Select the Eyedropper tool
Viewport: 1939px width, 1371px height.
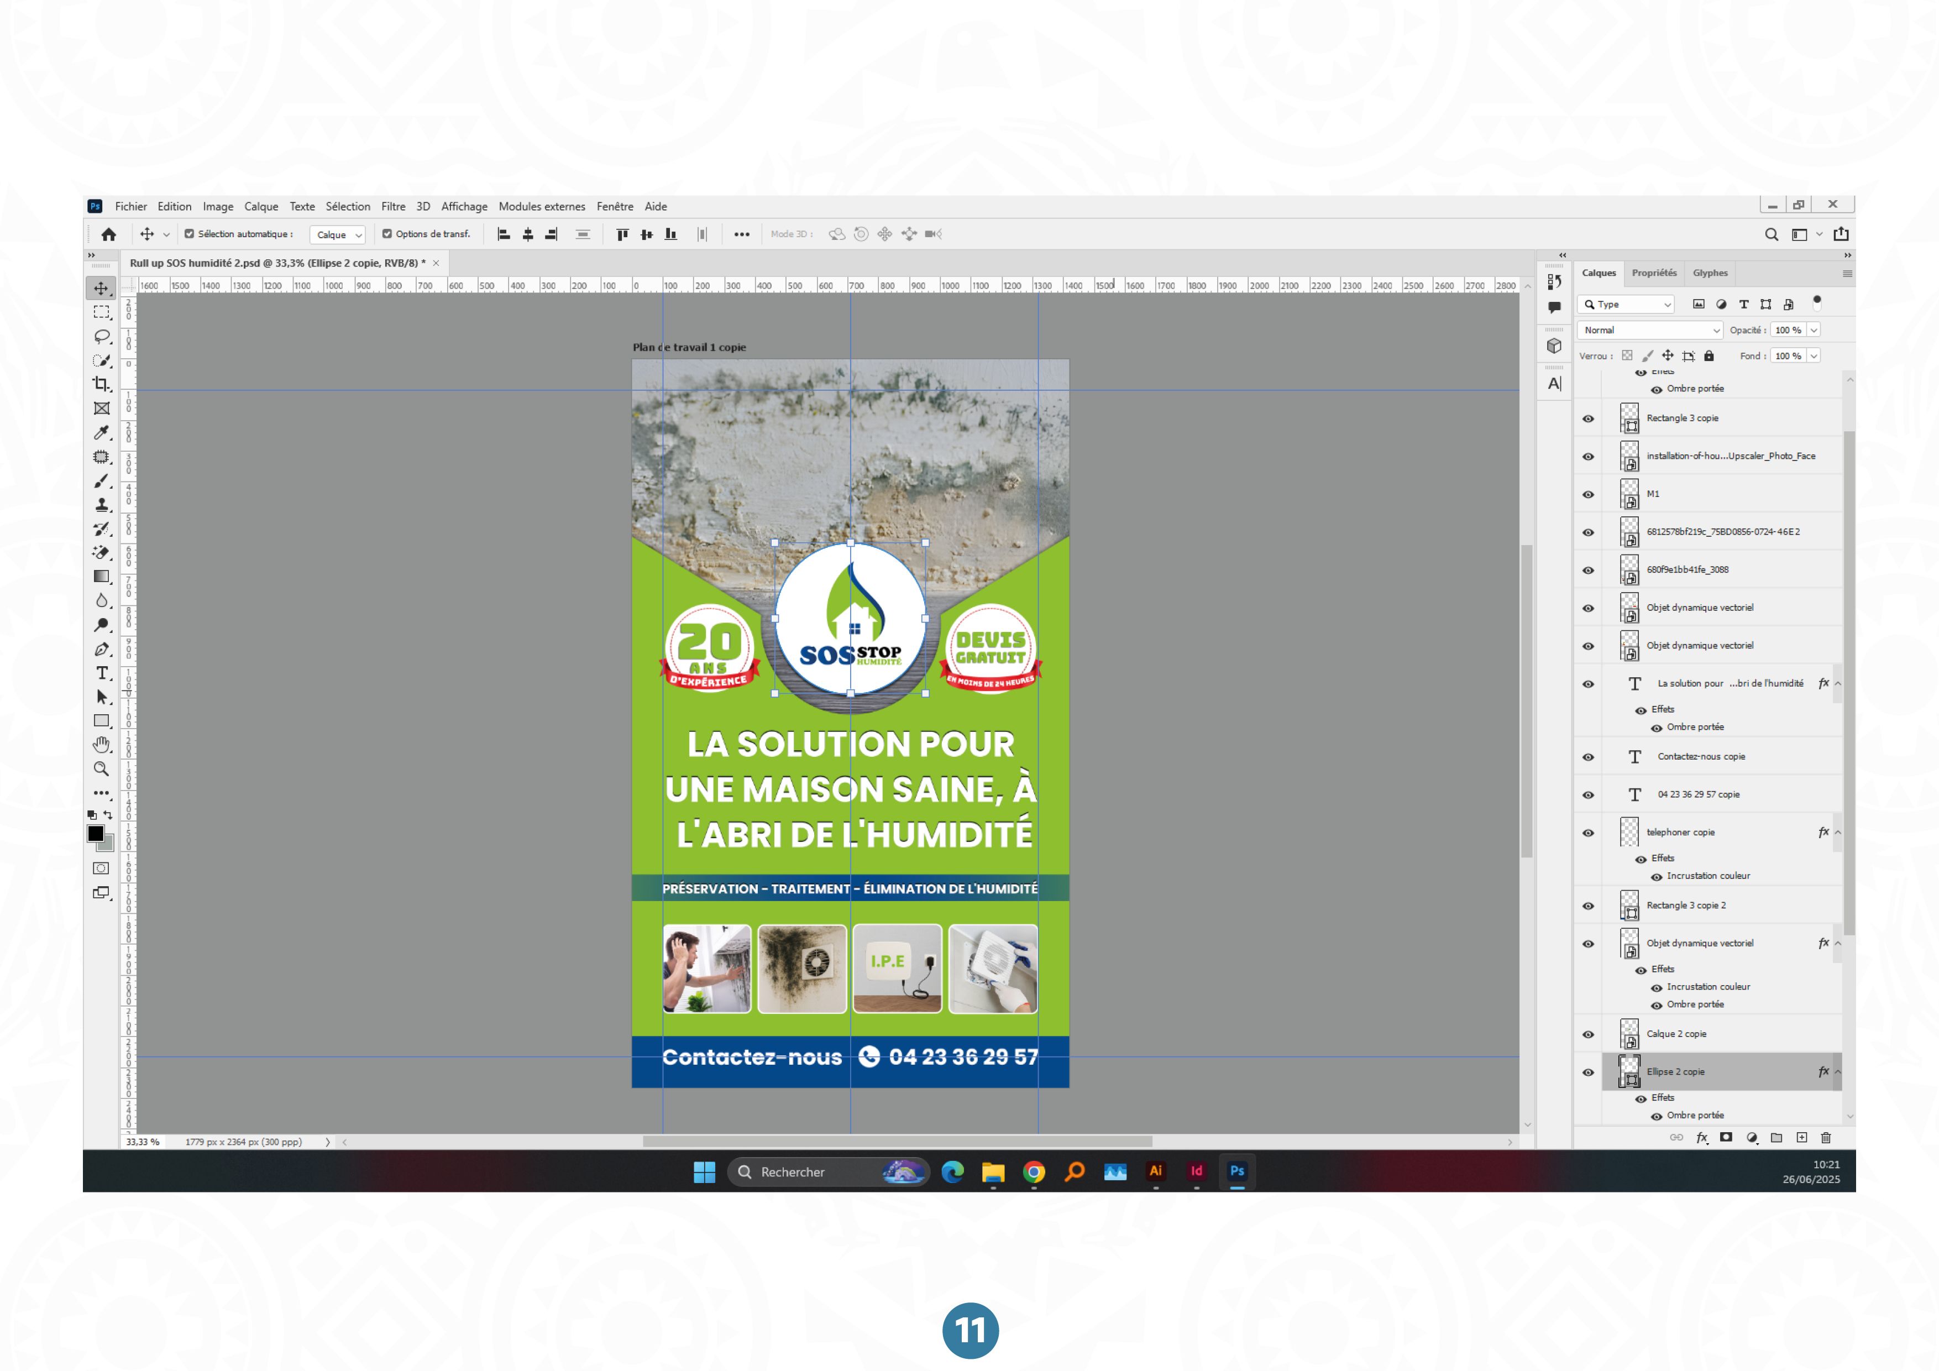coord(101,432)
